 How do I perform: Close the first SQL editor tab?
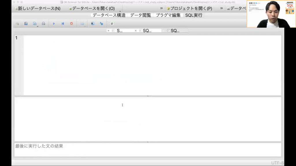(x=108, y=31)
